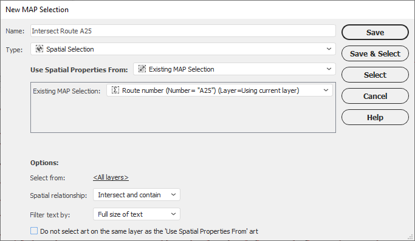Image resolution: width=415 pixels, height=241 pixels.
Task: Click the 'Intersect and contain' value text
Action: (x=129, y=195)
